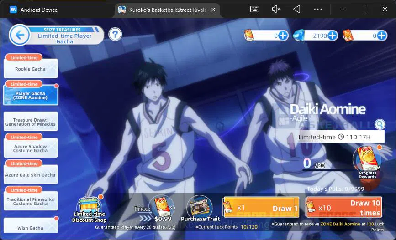This screenshot has height=240, width=396.
Task: Toggle the emulator keyboard icon
Action: pyautogui.click(x=254, y=9)
